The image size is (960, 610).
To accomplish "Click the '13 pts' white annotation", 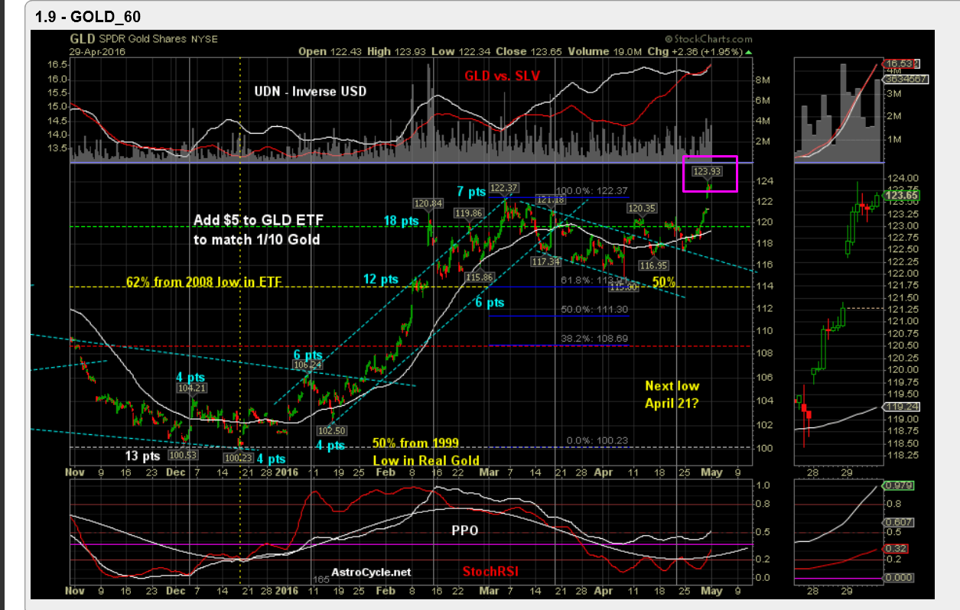I will point(142,456).
